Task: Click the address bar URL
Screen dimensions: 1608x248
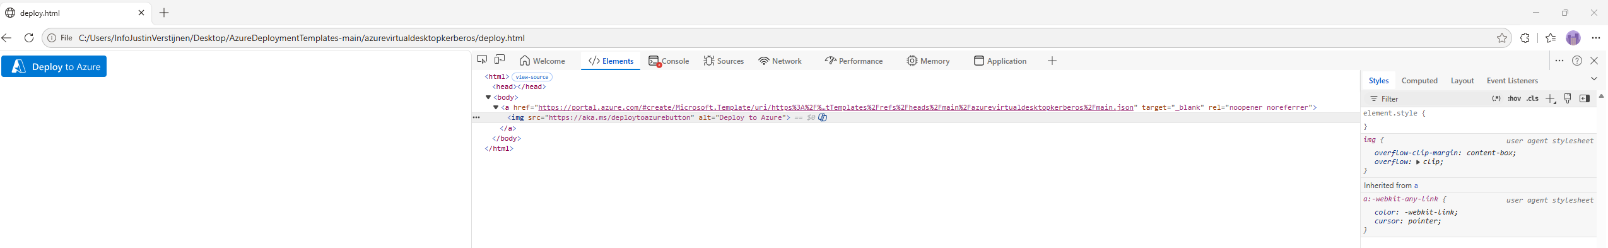Action: coord(302,38)
